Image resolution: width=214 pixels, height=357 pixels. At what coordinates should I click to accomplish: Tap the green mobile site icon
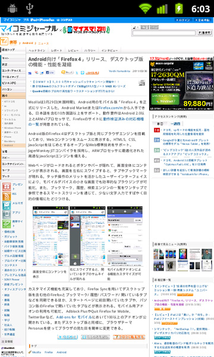tap(7, 224)
